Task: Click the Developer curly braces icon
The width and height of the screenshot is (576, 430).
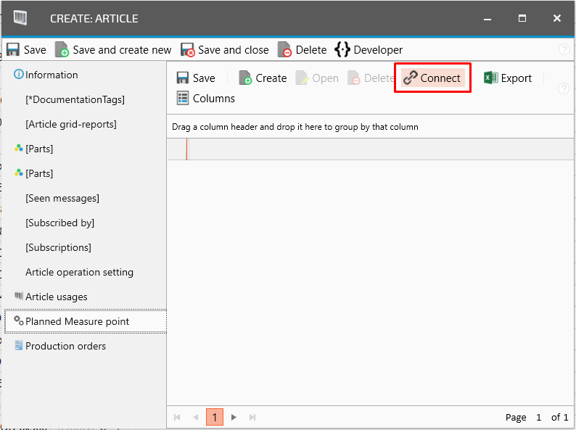Action: 342,50
